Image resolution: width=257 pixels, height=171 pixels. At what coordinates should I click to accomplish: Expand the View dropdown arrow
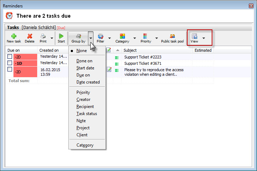pos(204,38)
